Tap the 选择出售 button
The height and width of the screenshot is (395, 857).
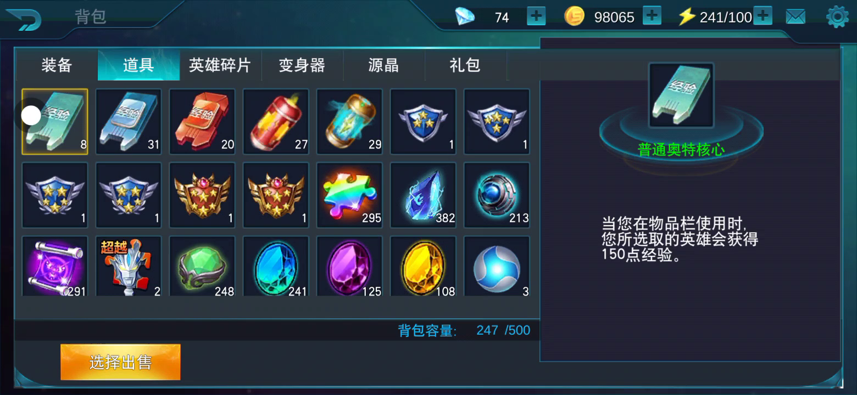coord(120,362)
